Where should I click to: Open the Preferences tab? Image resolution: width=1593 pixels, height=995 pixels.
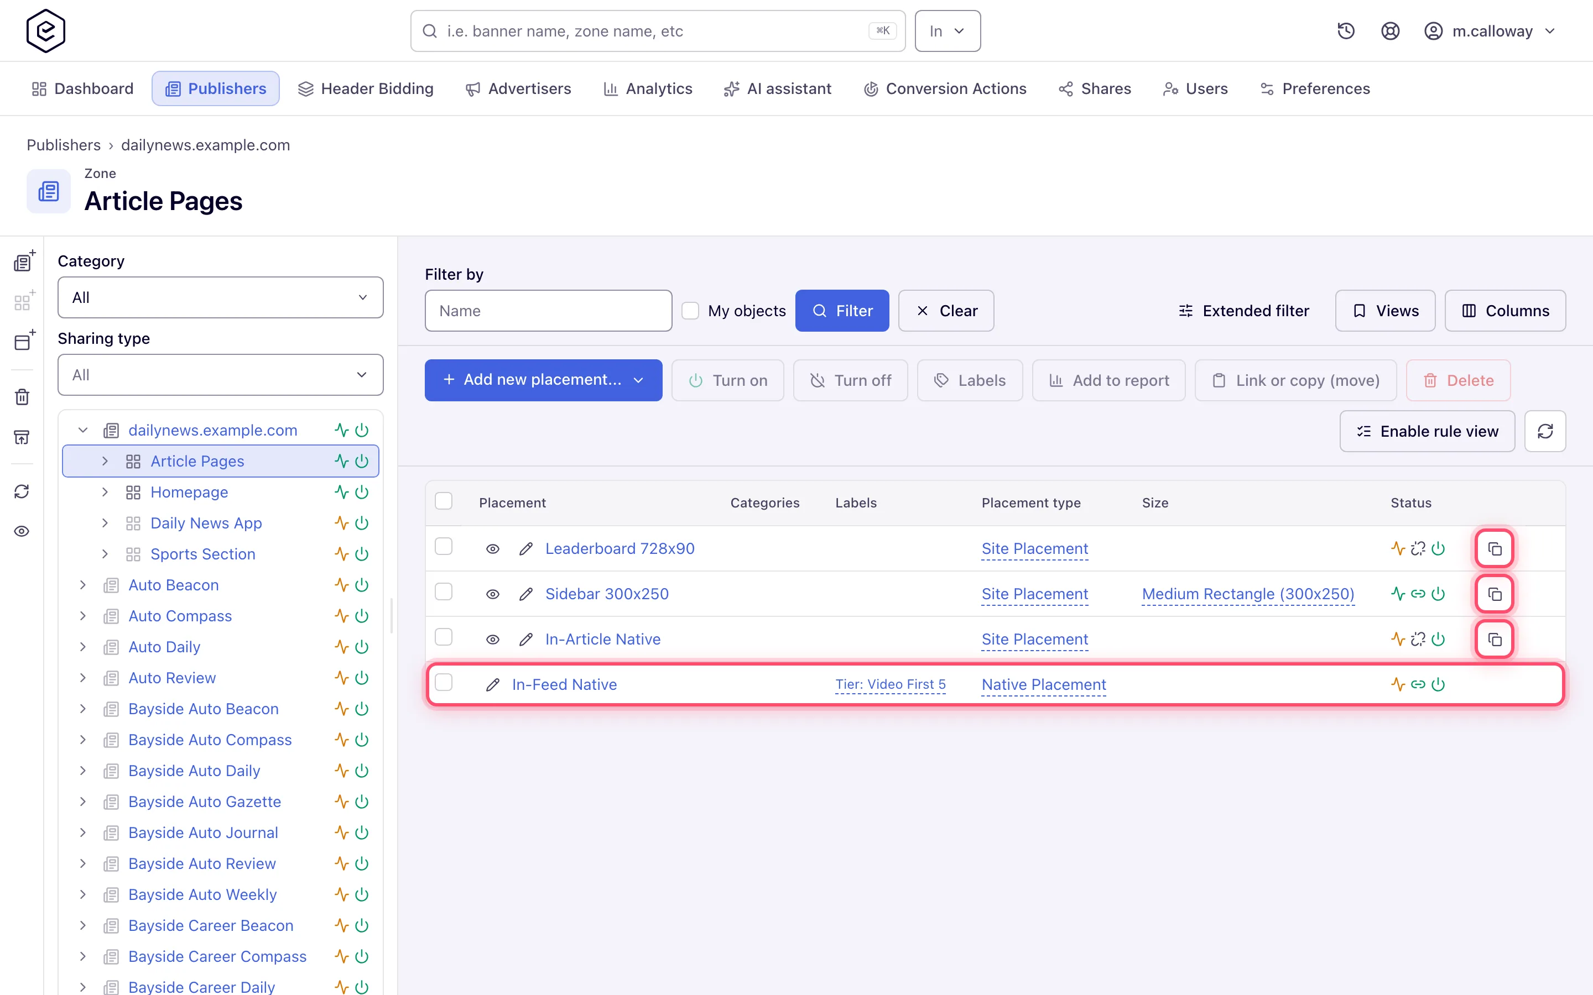pyautogui.click(x=1315, y=89)
